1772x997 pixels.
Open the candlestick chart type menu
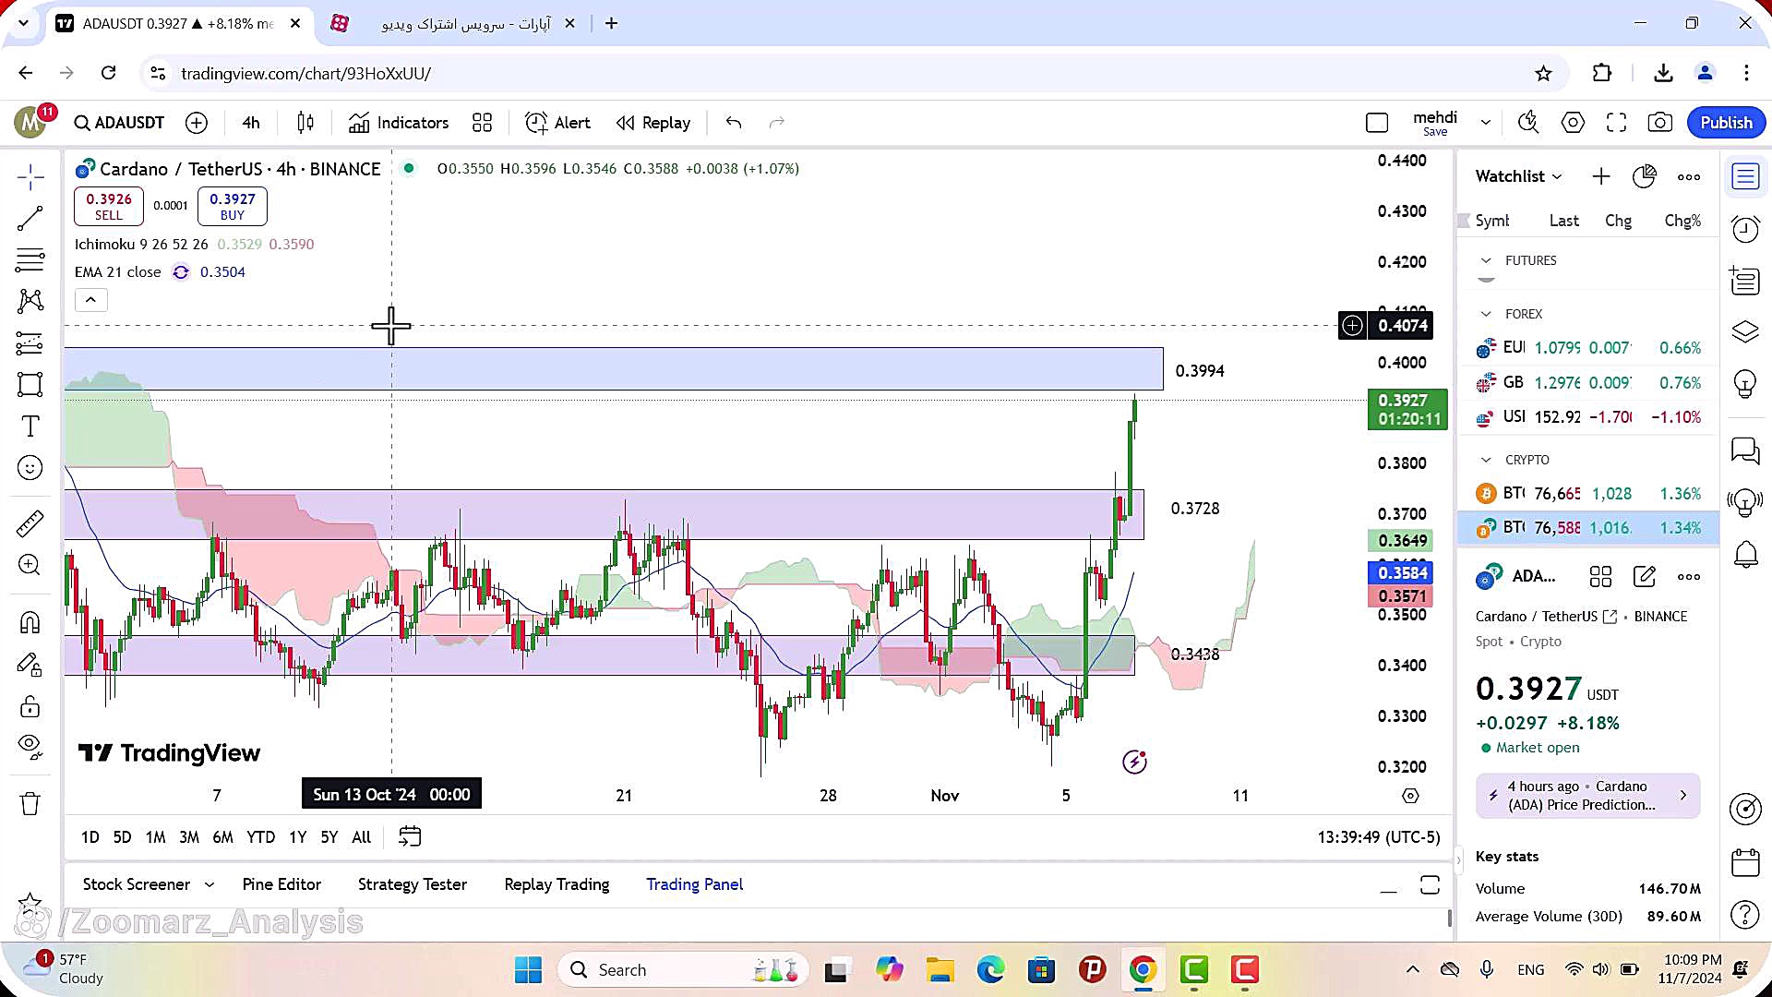[x=305, y=123]
